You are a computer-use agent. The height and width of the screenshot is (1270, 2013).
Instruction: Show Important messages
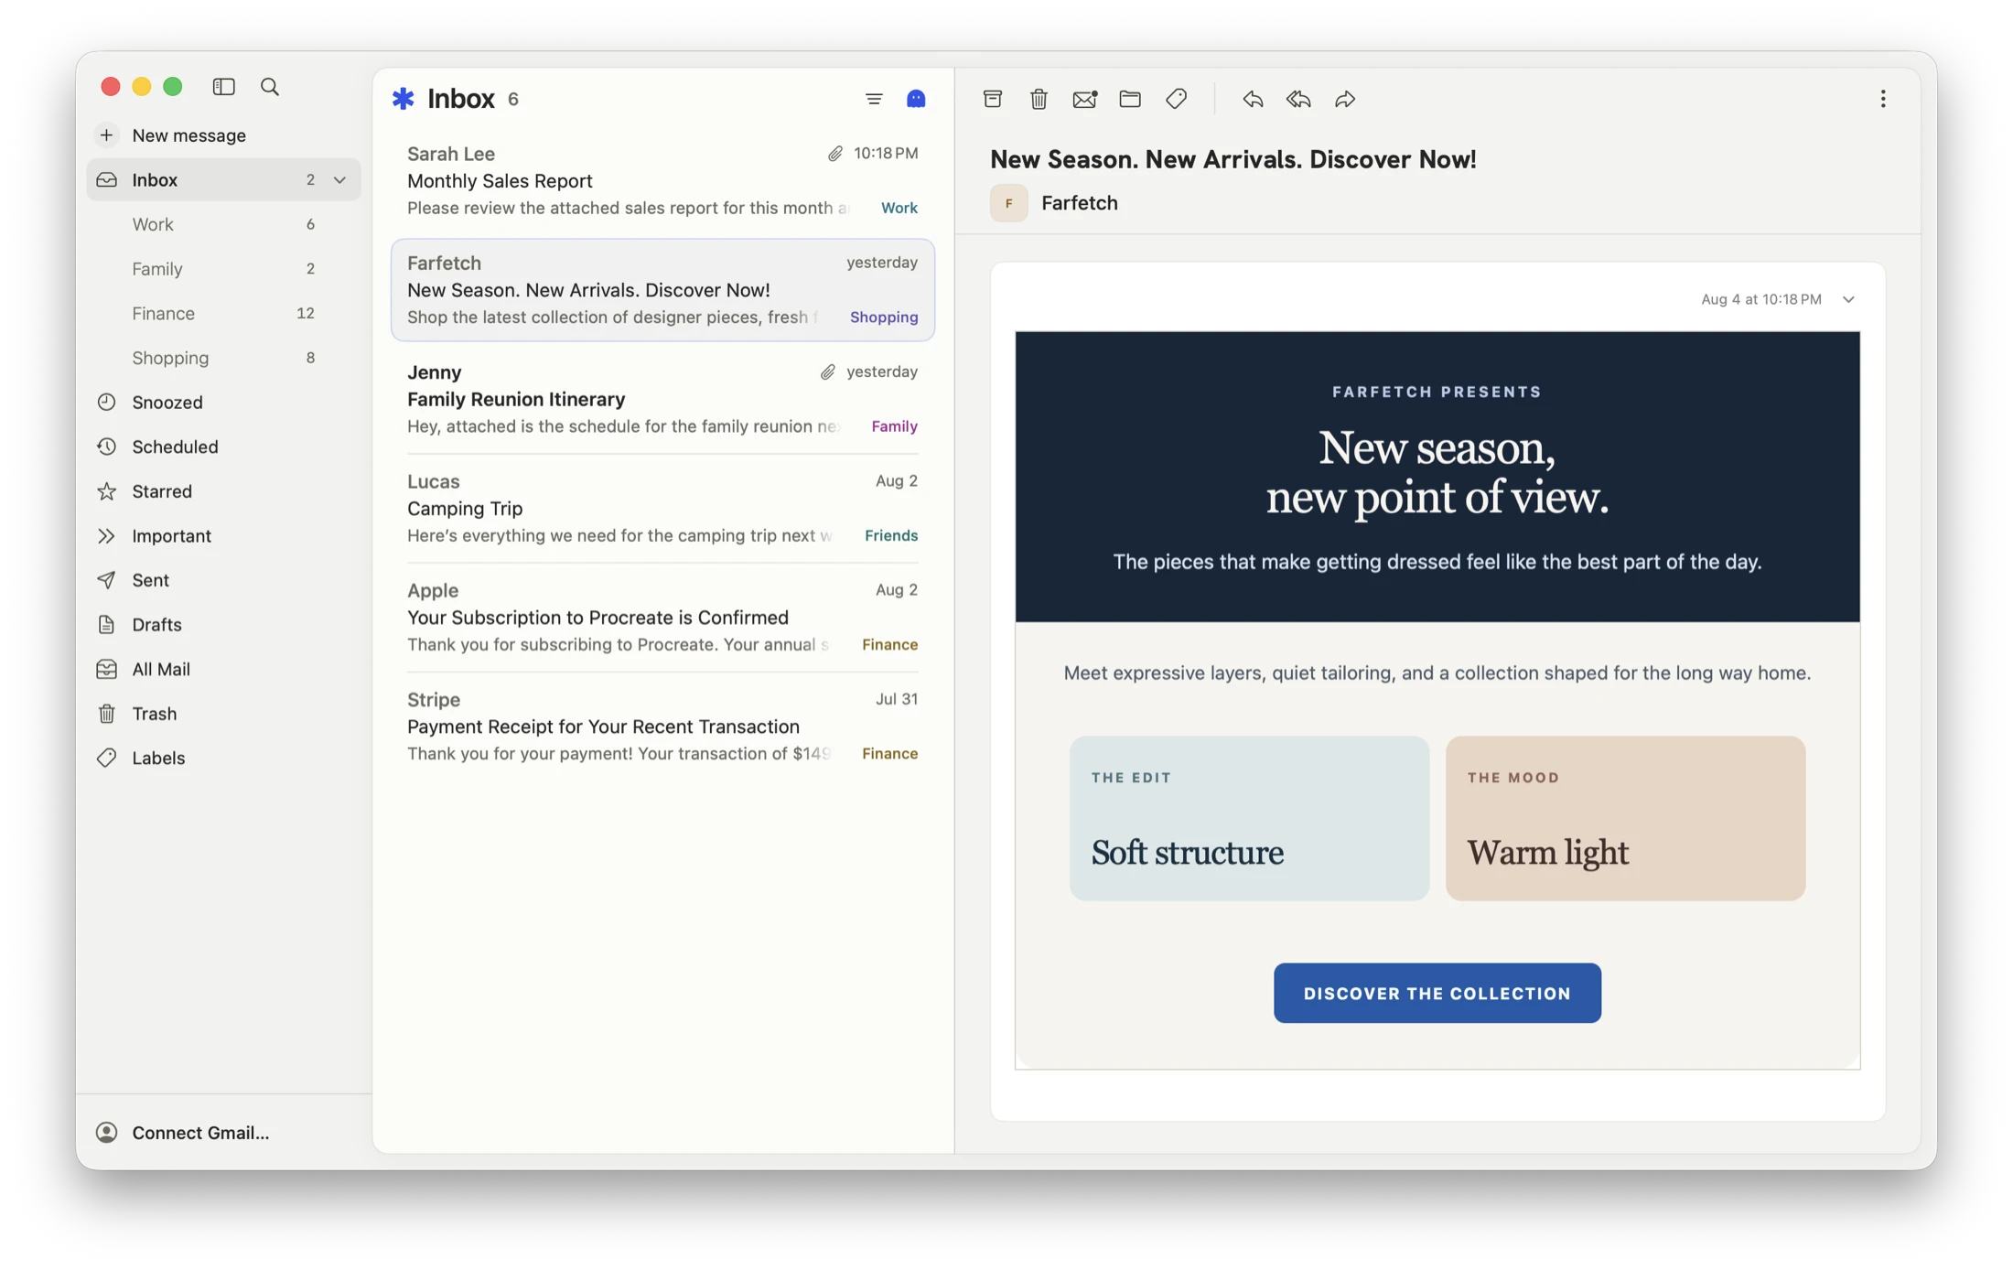point(223,535)
